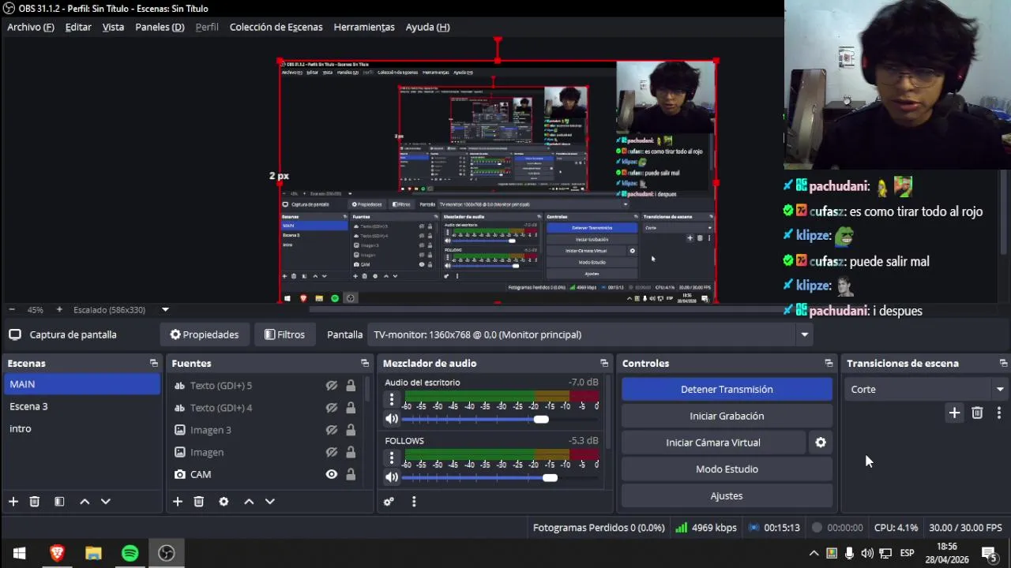This screenshot has height=568, width=1011.
Task: Open source Propiedades button
Action: [x=205, y=334]
